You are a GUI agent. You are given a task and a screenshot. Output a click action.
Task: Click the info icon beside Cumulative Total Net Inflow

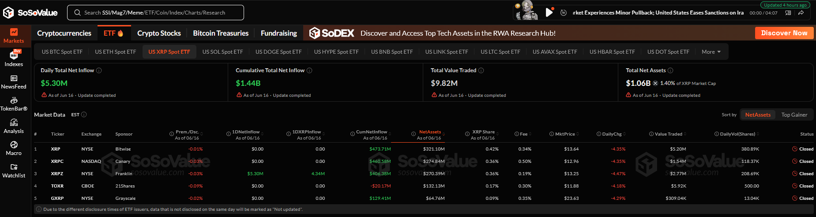309,70
